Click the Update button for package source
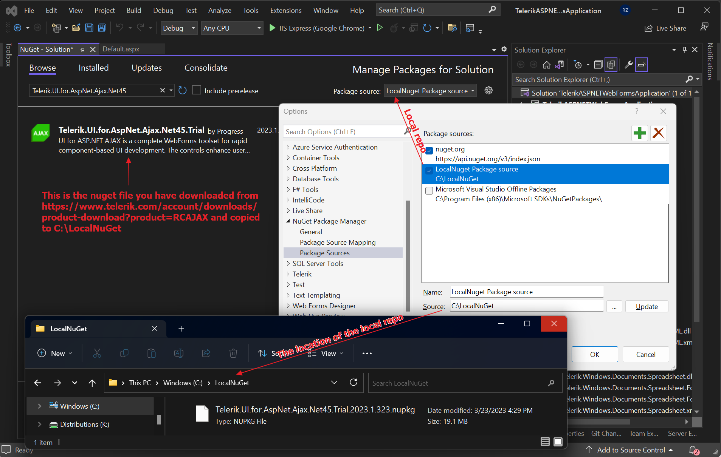 coord(647,306)
